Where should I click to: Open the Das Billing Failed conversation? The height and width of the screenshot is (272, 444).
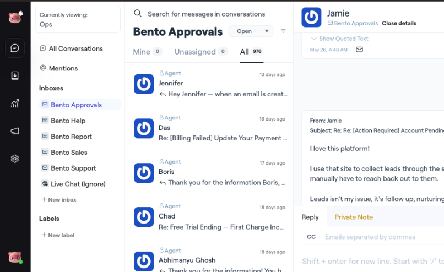coord(209,129)
